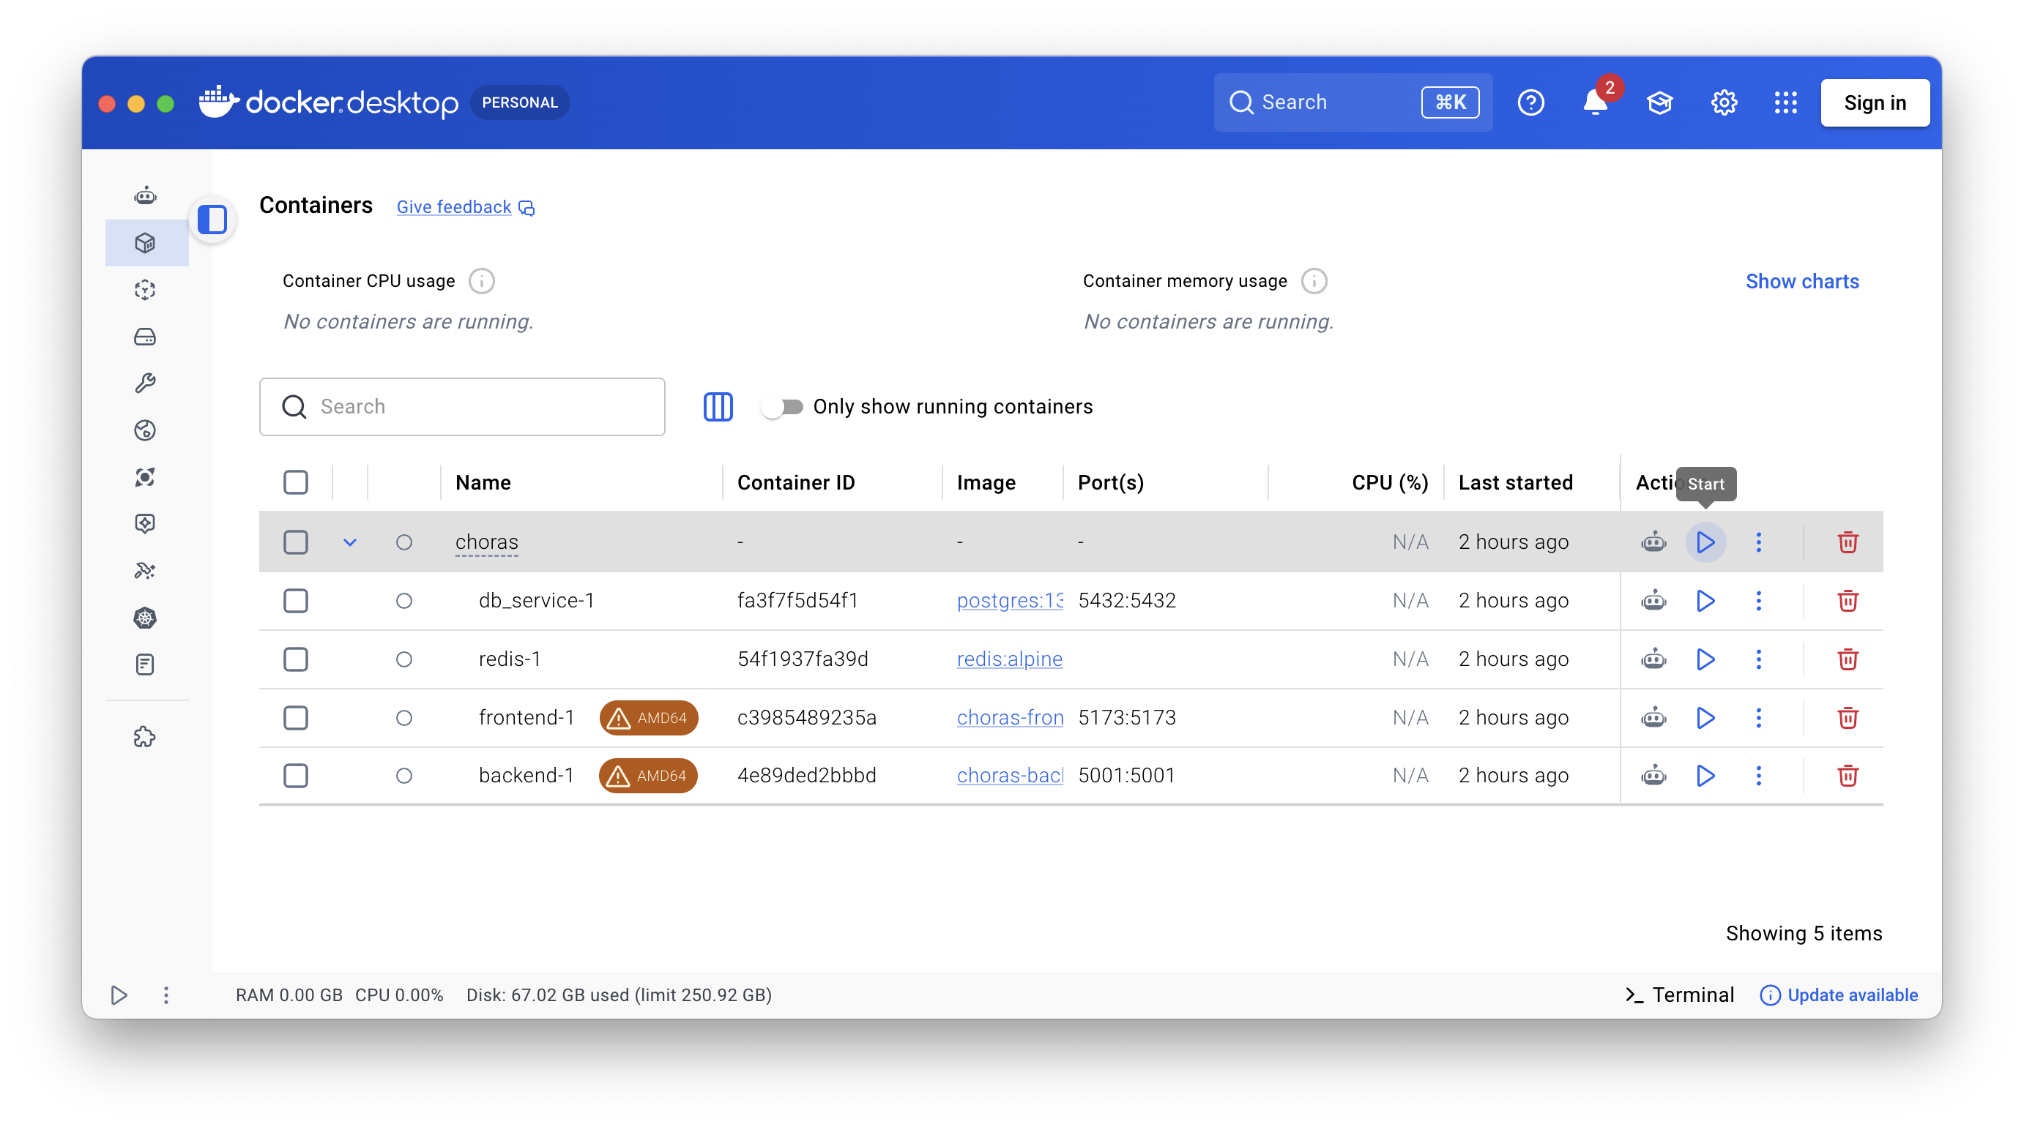Click AMD64 warning badge on frontend-1
The height and width of the screenshot is (1127, 2024).
pyautogui.click(x=648, y=718)
